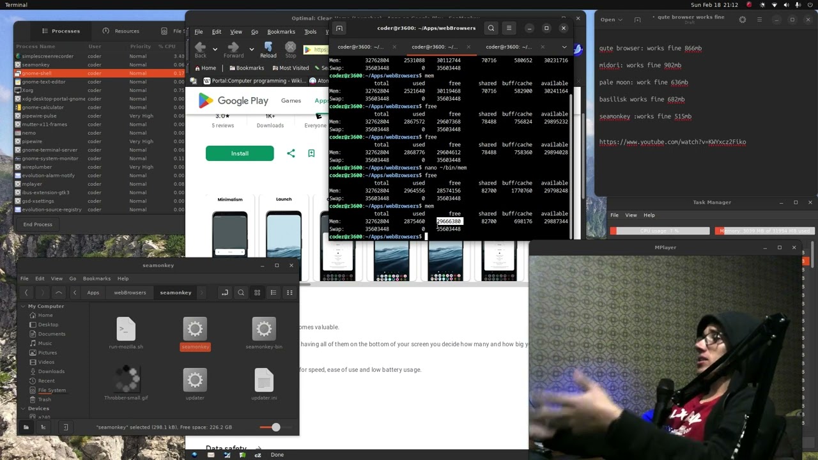This screenshot has width=818, height=460.
Task: Open Trash in file manager sidebar
Action: [45, 399]
